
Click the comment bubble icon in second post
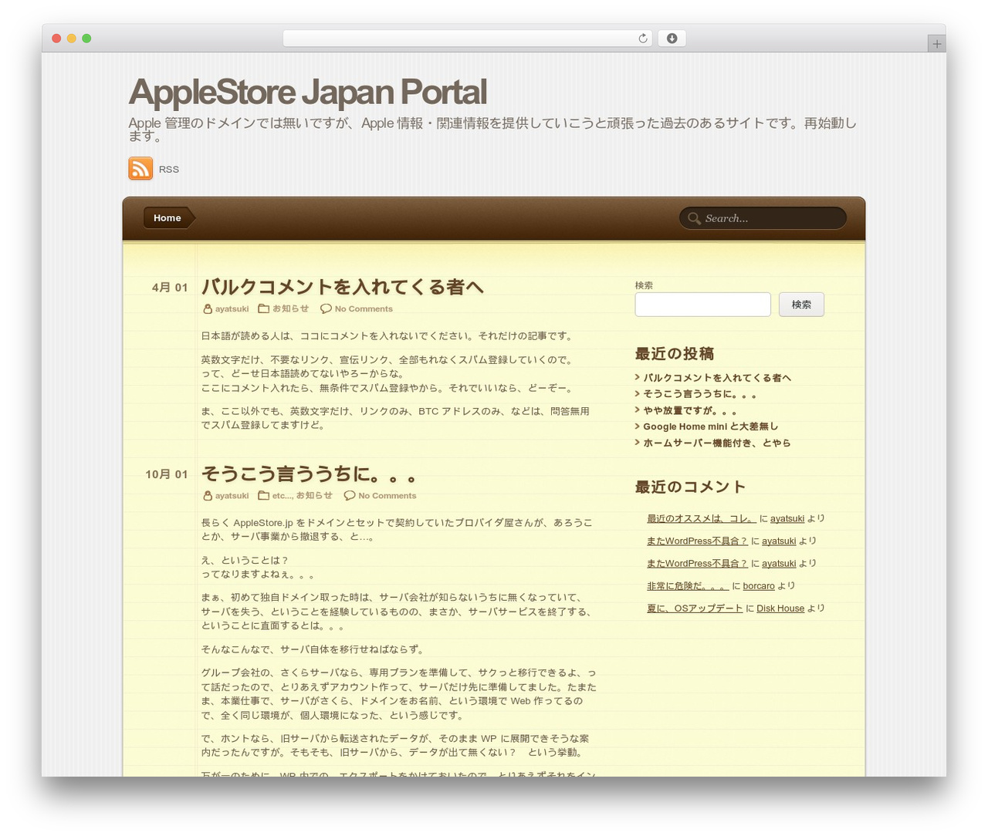[x=350, y=496]
